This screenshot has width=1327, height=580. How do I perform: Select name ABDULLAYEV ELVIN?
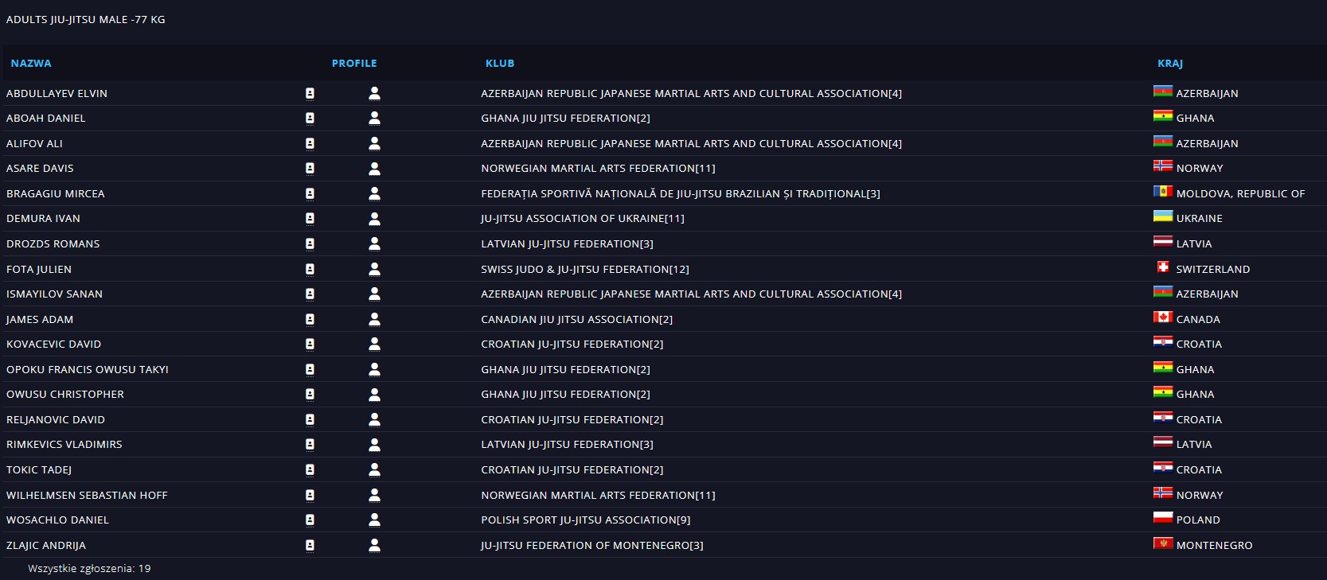57,93
